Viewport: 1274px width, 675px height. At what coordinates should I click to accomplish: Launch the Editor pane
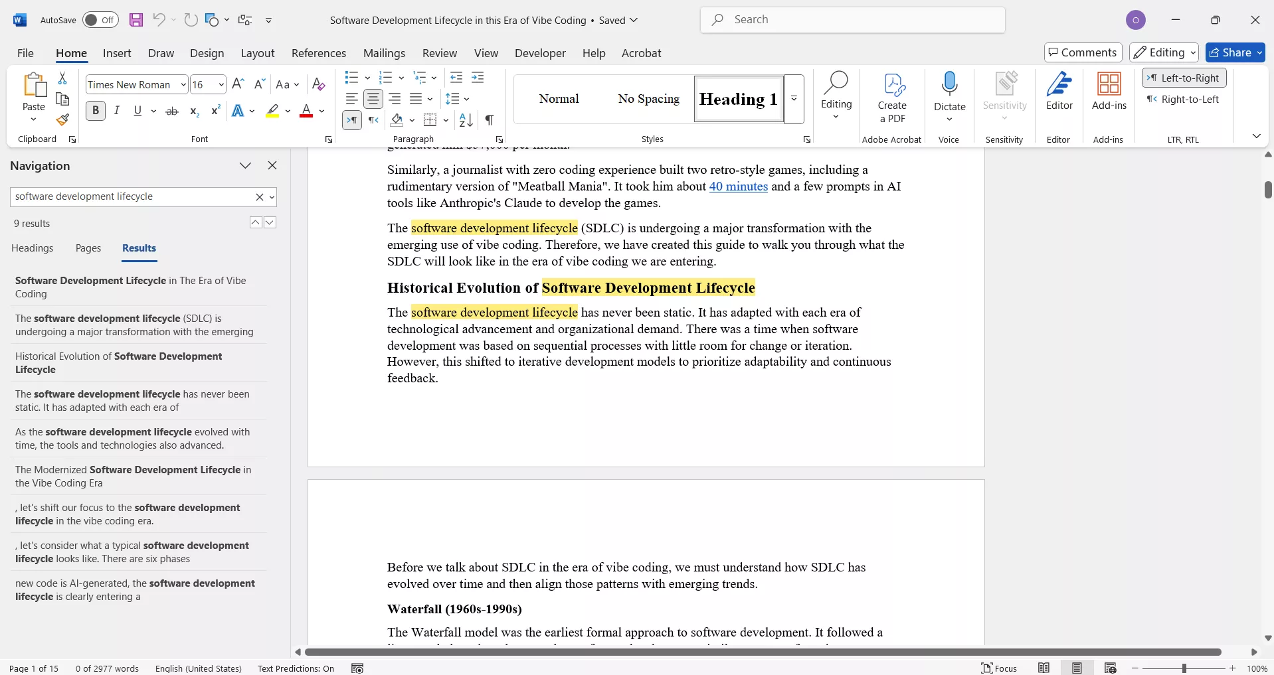(1058, 93)
